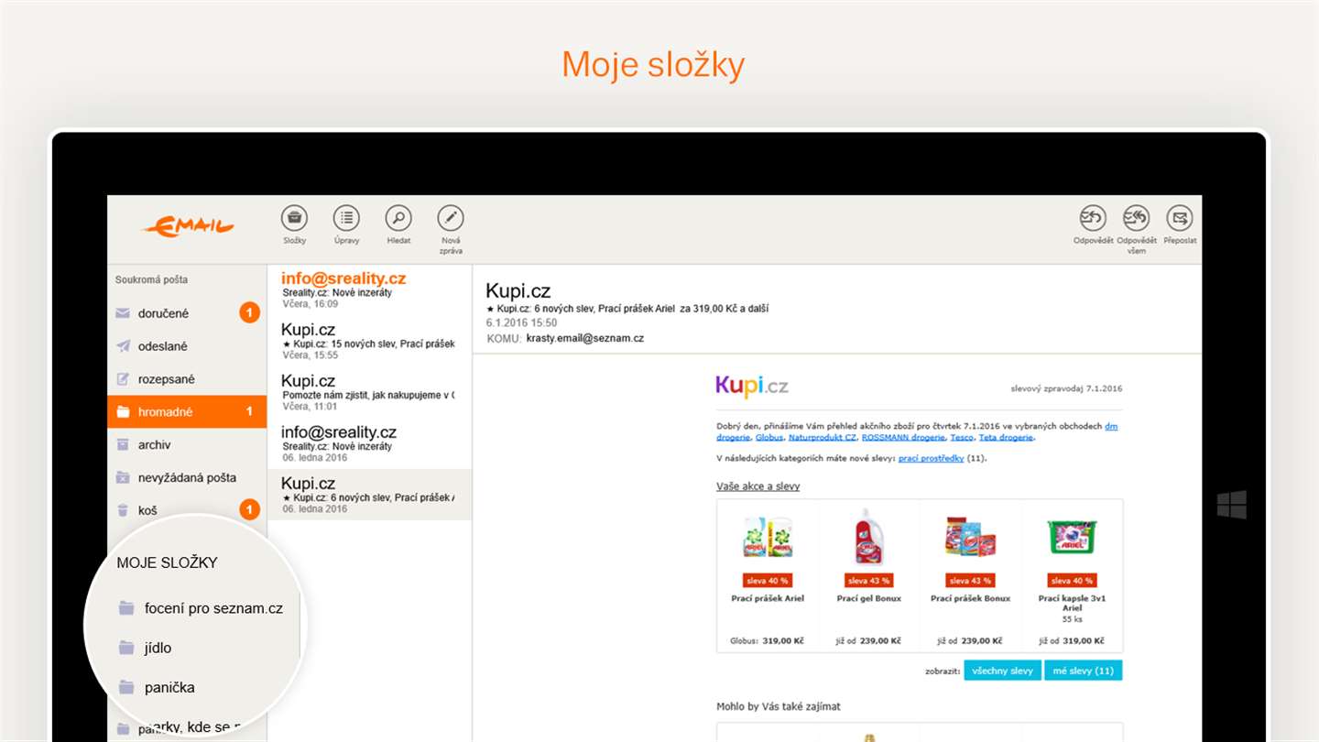Open the nevyžádaná pošta spam folder

187,477
